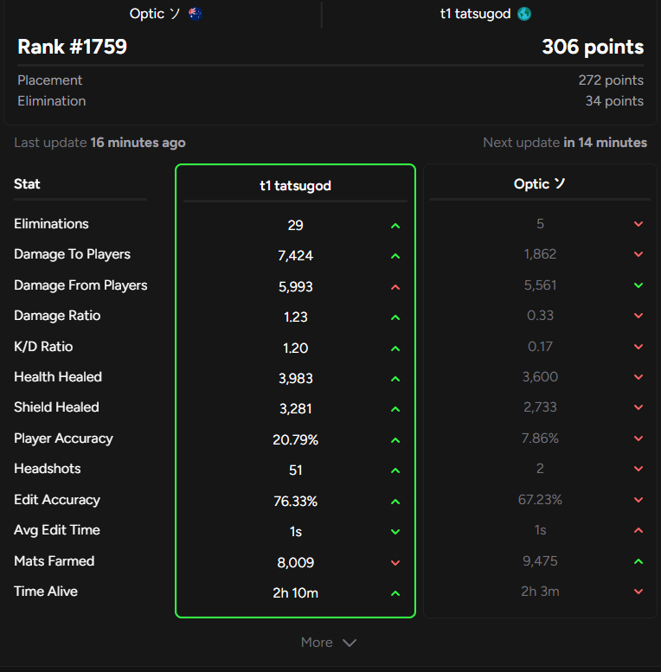The height and width of the screenshot is (672, 661).
Task: Click t1 tatsugod's Shield Healed up arrow
Action: [x=395, y=409]
